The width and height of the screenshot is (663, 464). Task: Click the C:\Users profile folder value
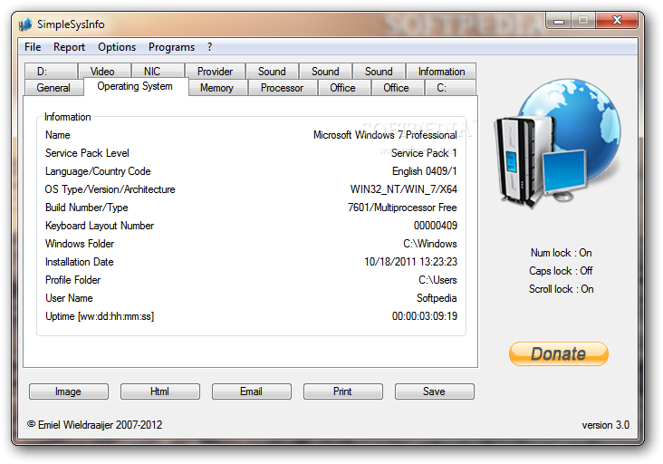[437, 280]
